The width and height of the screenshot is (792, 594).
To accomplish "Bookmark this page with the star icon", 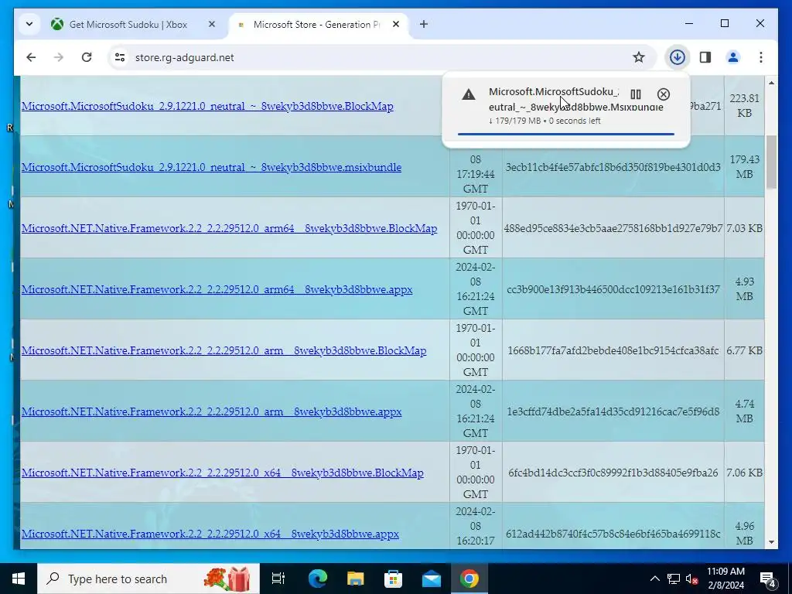I will tap(638, 57).
